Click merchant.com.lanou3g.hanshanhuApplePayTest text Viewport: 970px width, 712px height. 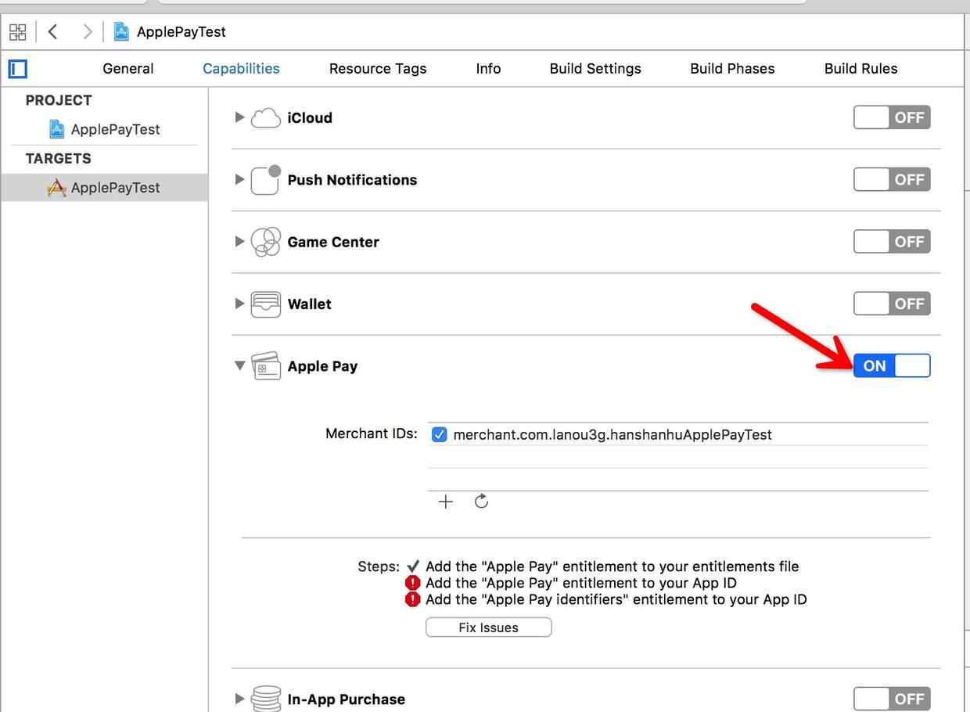coord(613,434)
